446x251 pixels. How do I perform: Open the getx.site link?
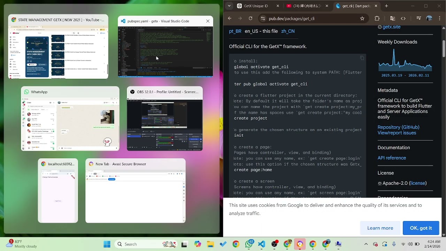click(391, 27)
